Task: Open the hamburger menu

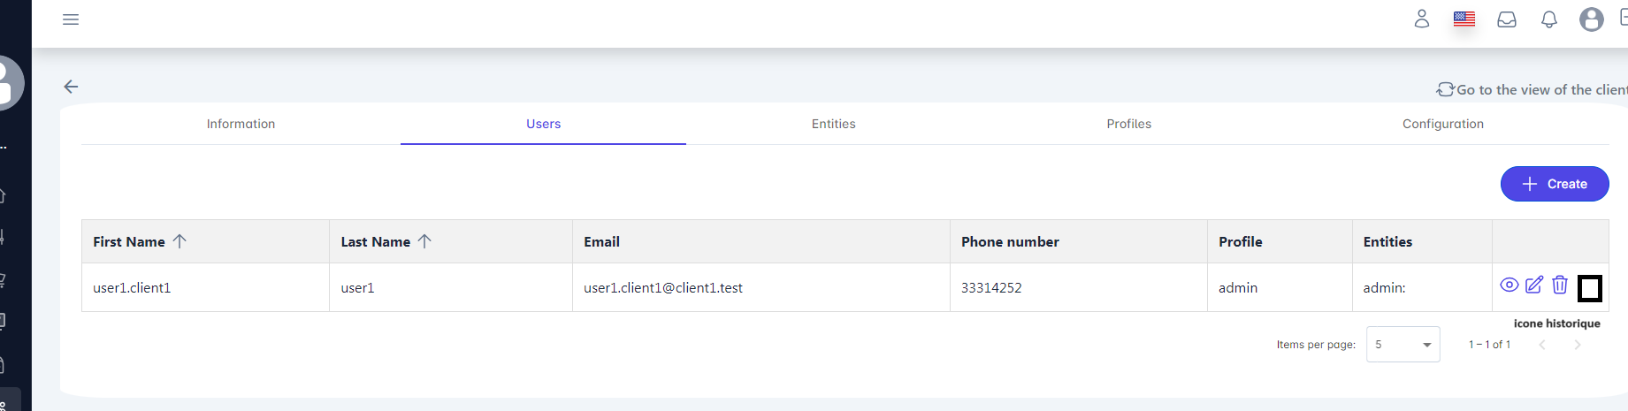Action: point(71,19)
